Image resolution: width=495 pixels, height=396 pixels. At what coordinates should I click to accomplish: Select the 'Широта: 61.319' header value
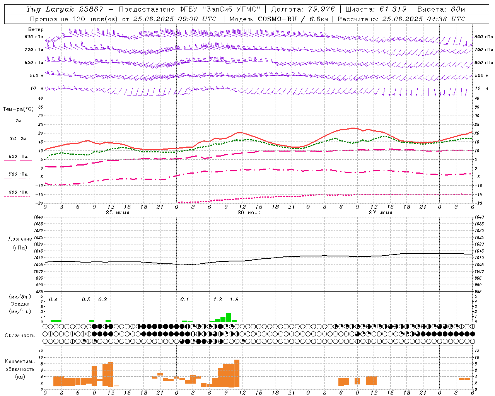click(x=376, y=9)
